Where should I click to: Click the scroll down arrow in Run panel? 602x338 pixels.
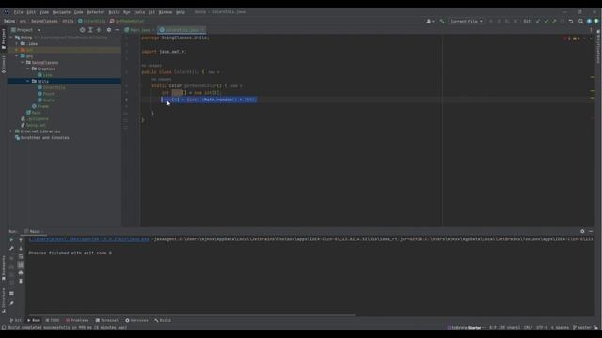click(21, 248)
